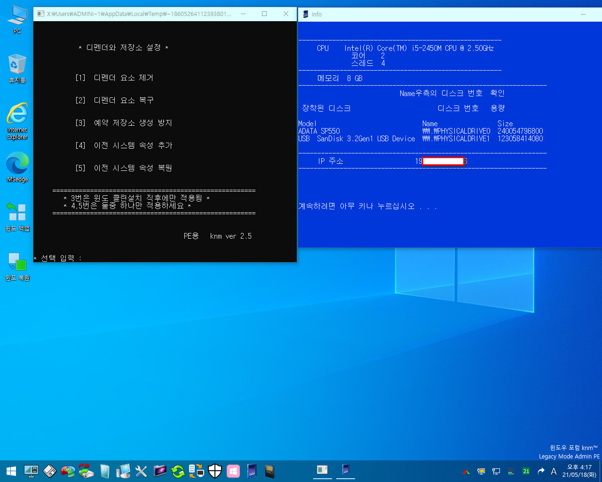Click the white network computer tray icon
The width and height of the screenshot is (602, 482).
coord(496,471)
